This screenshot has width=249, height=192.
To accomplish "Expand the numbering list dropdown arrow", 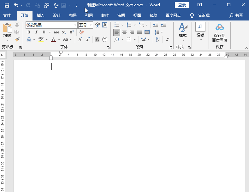I will coord(135,25).
